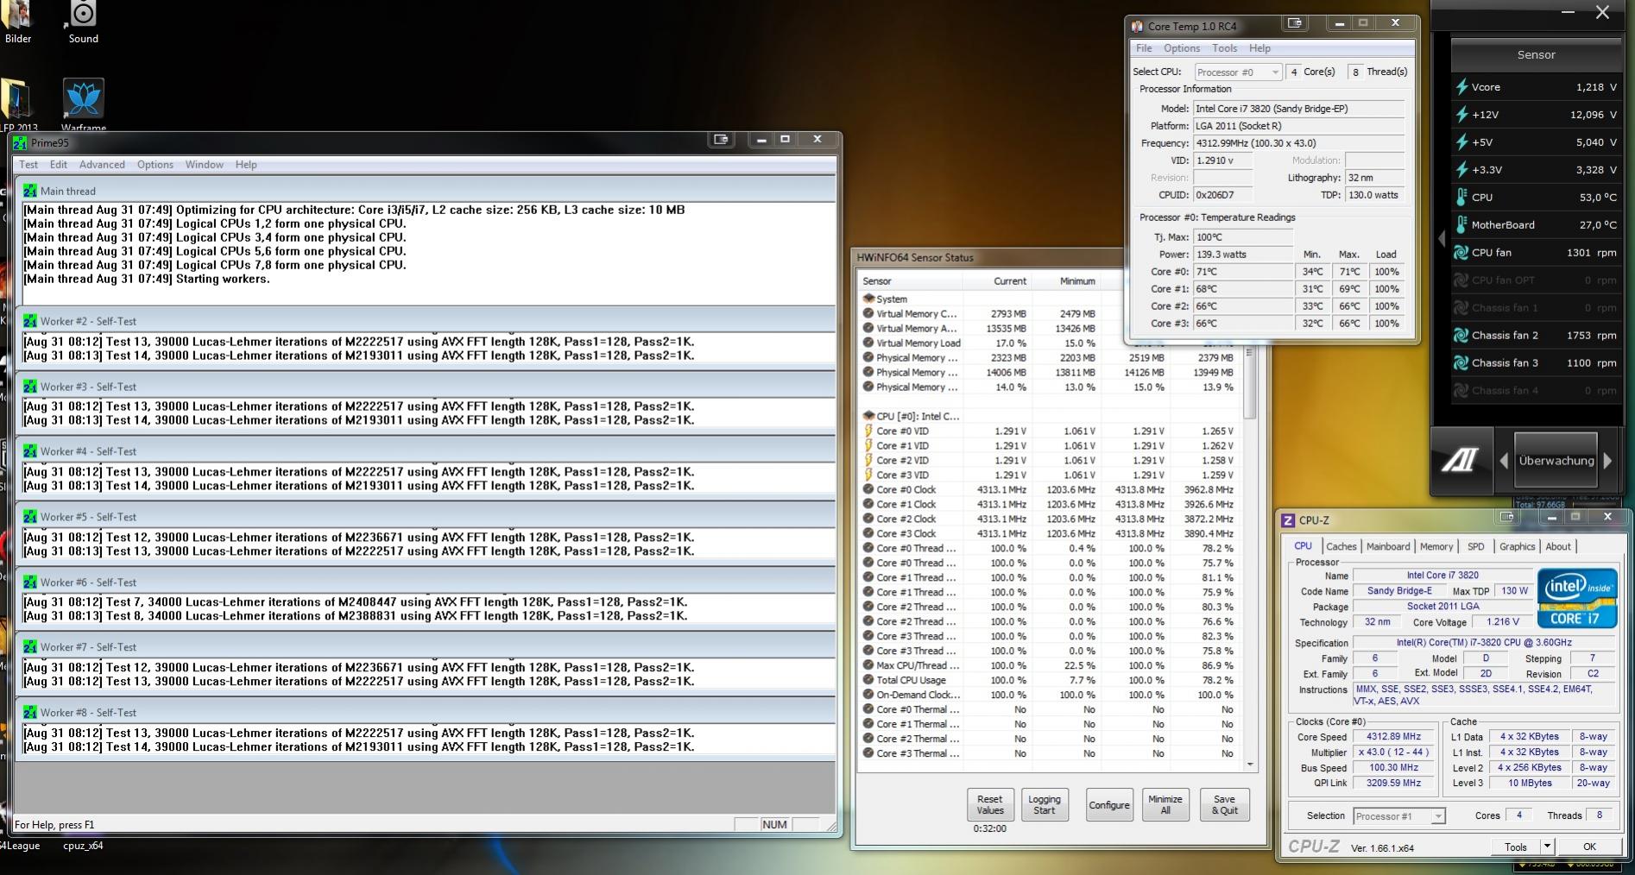The width and height of the screenshot is (1635, 875).
Task: Click the Virtual Memory Load row icon
Action: (x=868, y=343)
